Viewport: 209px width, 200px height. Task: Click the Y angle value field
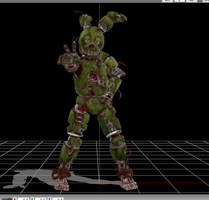click(x=41, y=199)
